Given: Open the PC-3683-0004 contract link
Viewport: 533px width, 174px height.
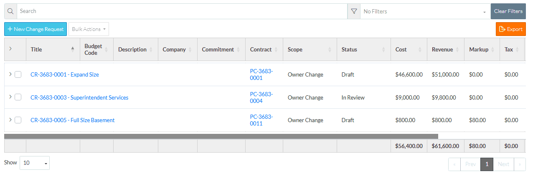Looking at the screenshot, I should pyautogui.click(x=261, y=97).
